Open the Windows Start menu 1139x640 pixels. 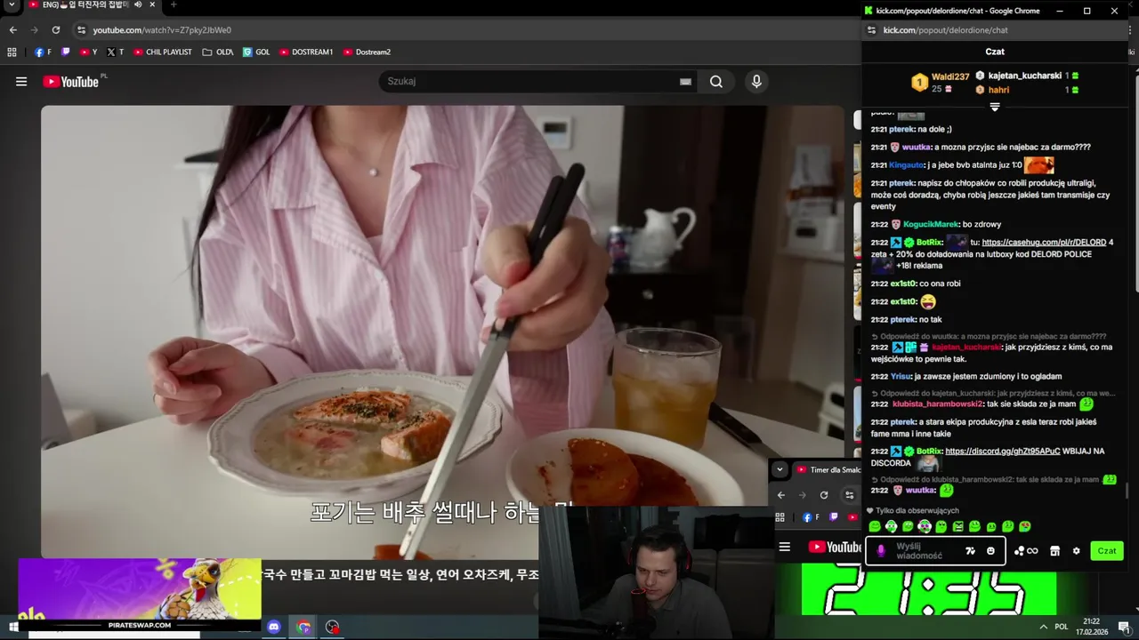[14, 627]
